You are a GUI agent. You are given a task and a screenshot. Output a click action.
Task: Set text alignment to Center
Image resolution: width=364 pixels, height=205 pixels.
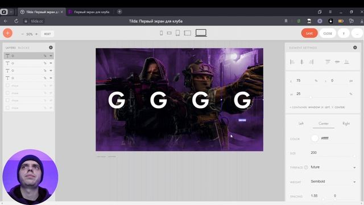click(324, 124)
